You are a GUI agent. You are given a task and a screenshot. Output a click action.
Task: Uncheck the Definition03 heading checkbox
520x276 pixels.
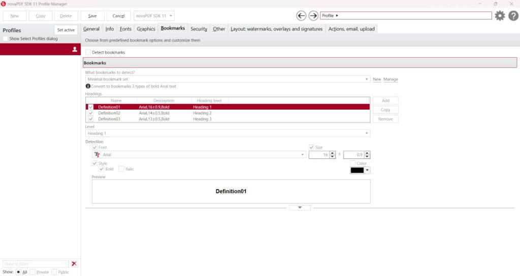point(90,119)
